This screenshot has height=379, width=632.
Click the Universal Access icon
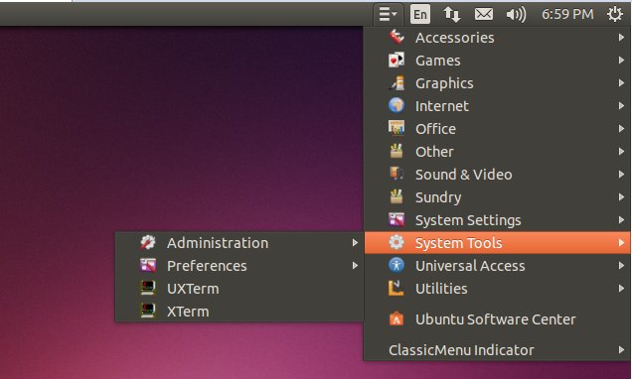396,266
